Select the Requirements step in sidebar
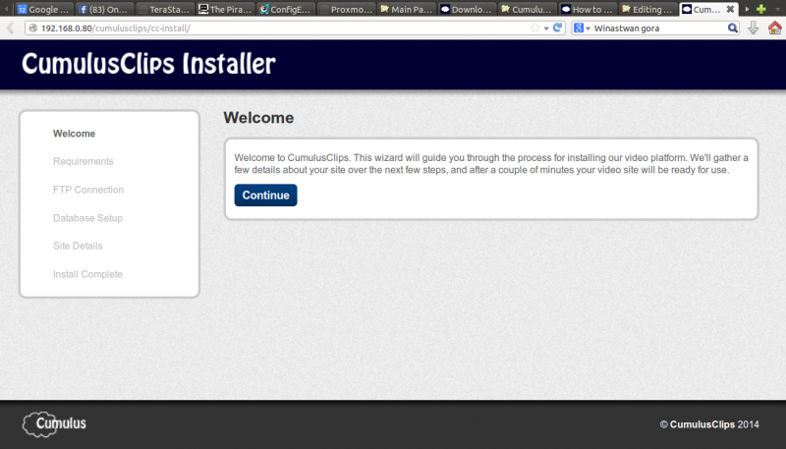Viewport: 786px width, 449px height. (84, 161)
